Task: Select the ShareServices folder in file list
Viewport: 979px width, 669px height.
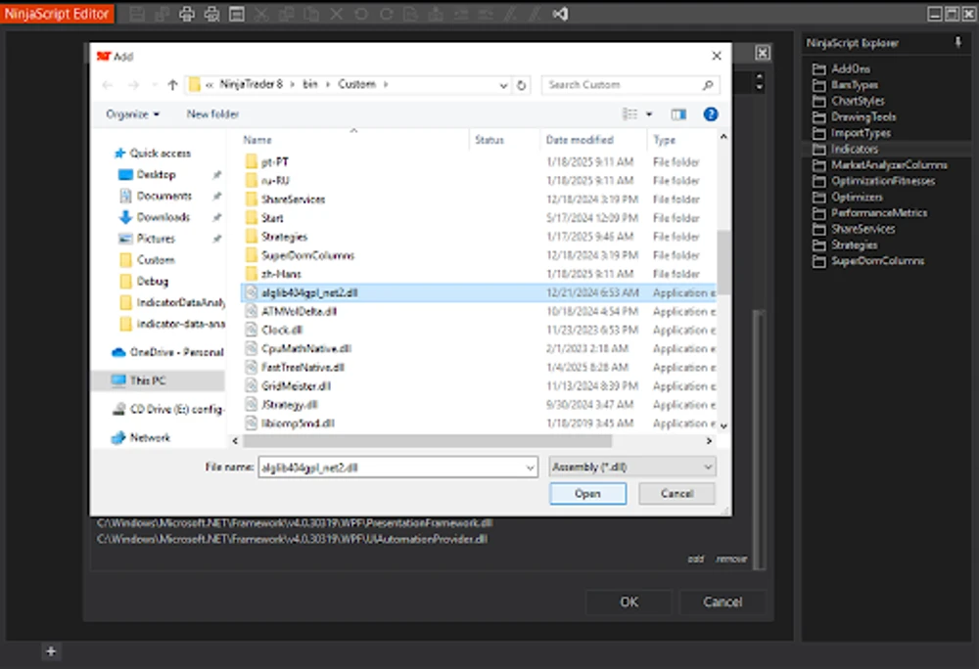Action: (x=478, y=199)
